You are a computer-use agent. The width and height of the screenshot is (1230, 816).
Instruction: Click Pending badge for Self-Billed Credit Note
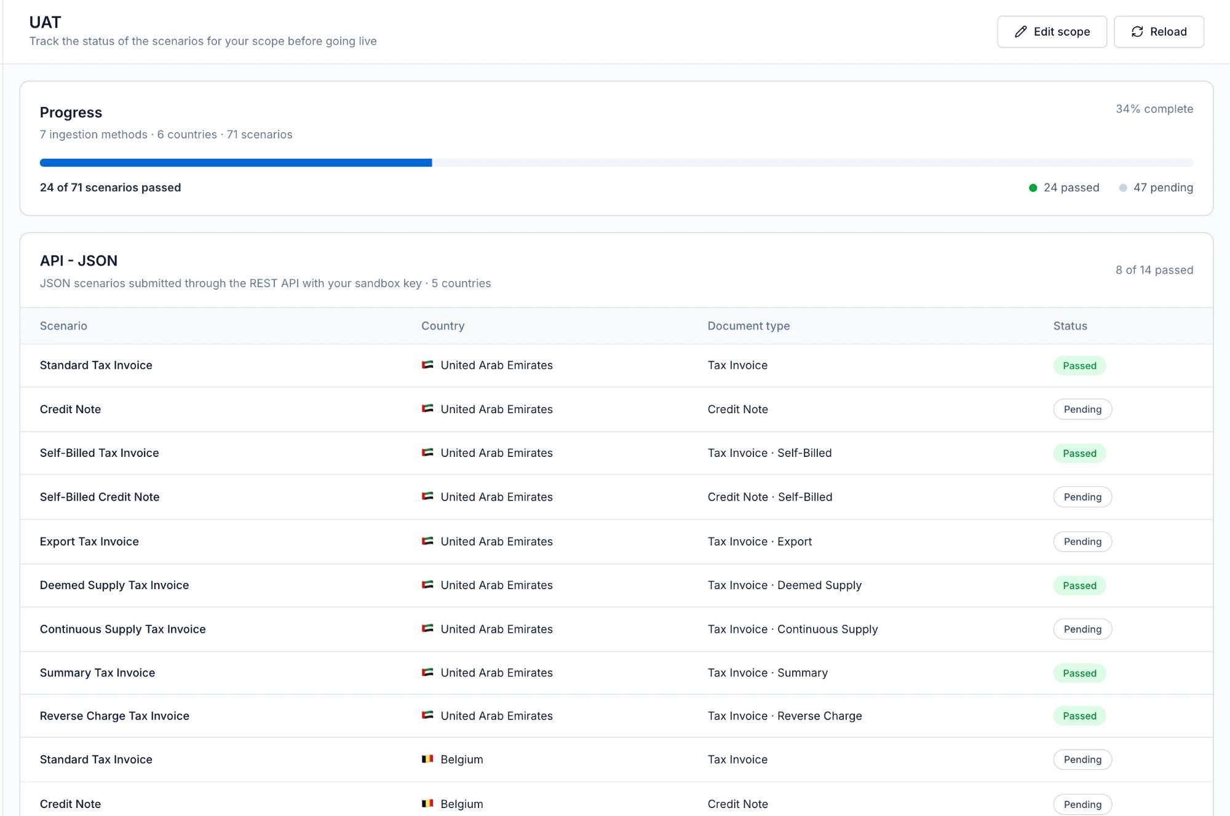[x=1082, y=497]
